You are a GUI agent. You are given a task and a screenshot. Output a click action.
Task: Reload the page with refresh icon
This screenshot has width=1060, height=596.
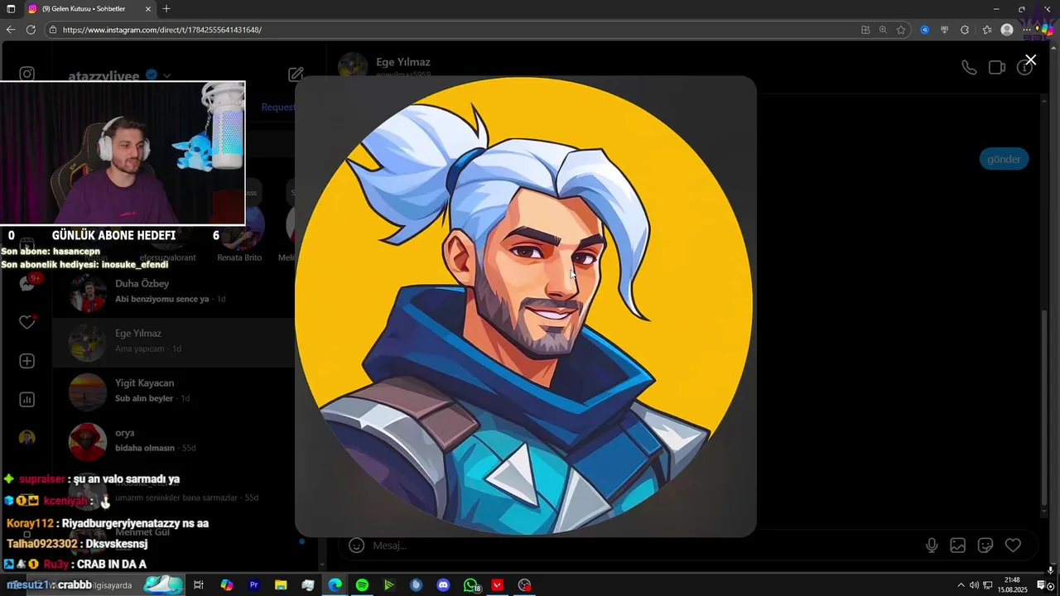pos(31,30)
